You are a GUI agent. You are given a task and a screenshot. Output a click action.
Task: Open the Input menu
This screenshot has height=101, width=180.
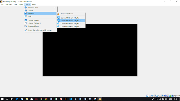pyautogui.click(x=21, y=4)
